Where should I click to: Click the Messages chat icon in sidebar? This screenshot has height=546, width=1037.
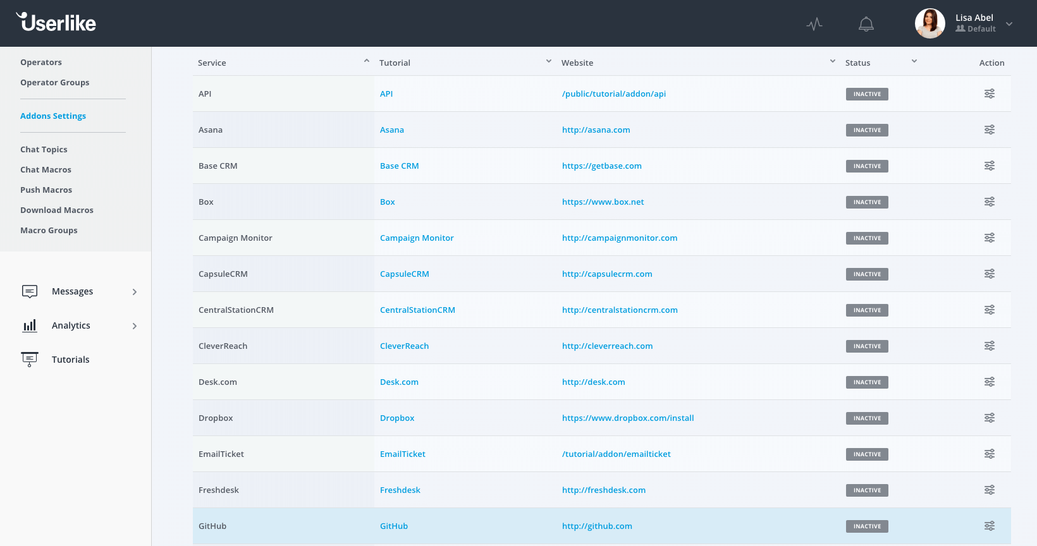click(x=30, y=291)
